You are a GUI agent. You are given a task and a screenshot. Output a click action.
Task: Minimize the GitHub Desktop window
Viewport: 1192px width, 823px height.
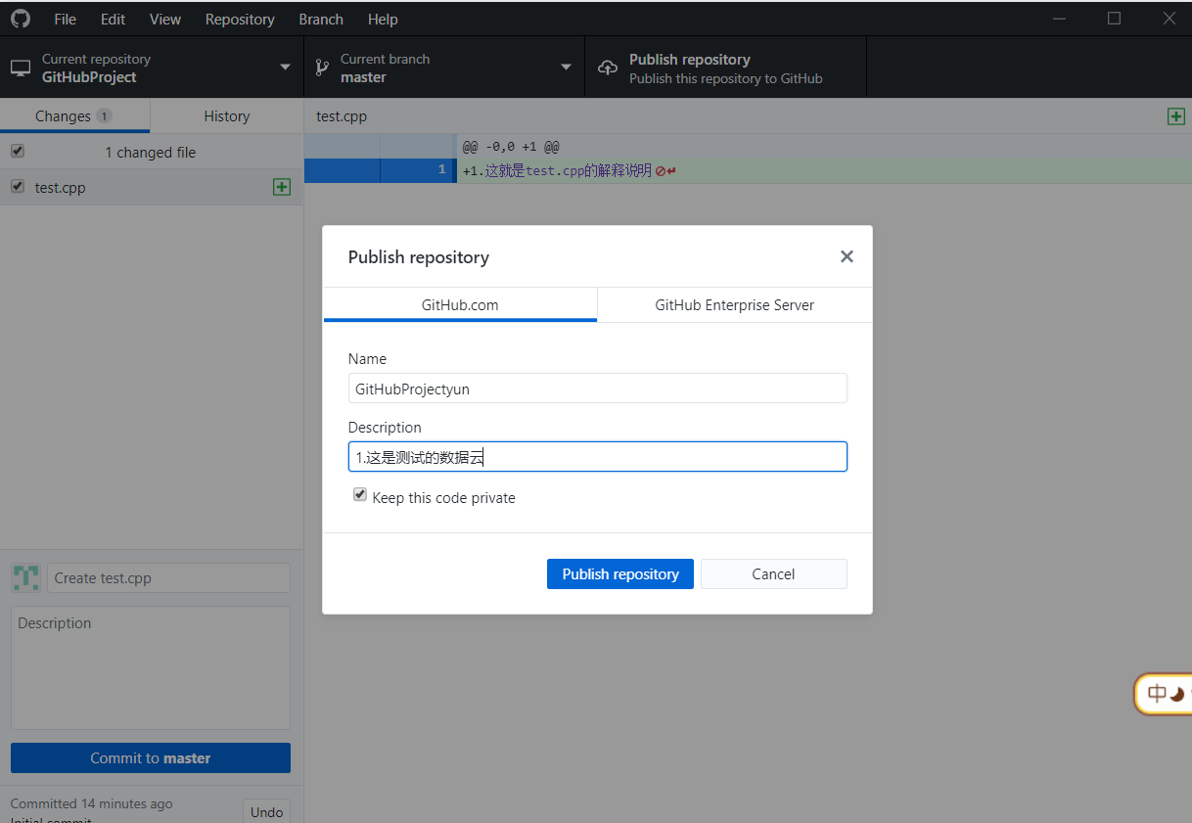point(1060,19)
